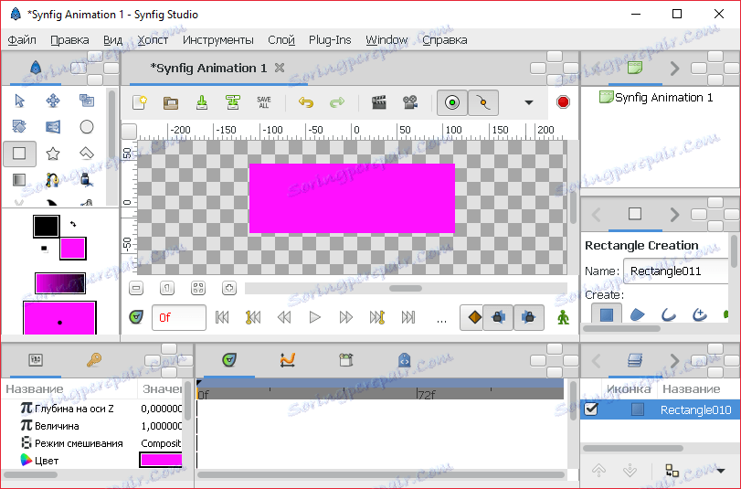The image size is (741, 489).
Task: Open the Composite blend mode value
Action: (161, 443)
